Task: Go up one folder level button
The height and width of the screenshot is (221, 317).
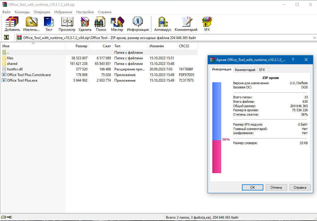Action: 6,38
